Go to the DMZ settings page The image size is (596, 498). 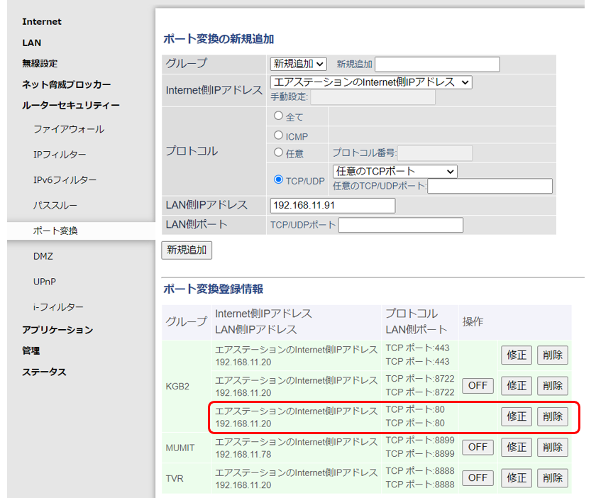click(x=43, y=256)
